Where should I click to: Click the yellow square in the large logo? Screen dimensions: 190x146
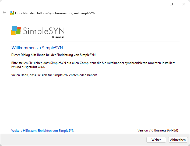tap(13, 33)
